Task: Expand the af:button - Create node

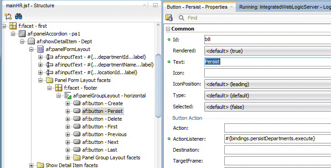Action: coord(67,103)
